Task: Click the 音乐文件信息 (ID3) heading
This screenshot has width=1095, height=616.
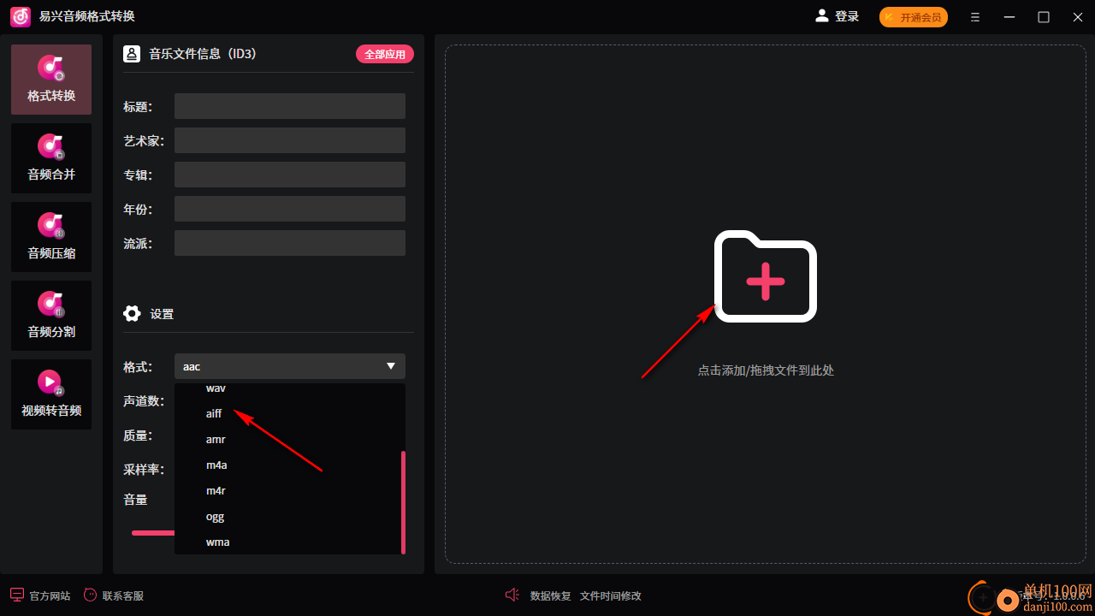Action: coord(203,54)
